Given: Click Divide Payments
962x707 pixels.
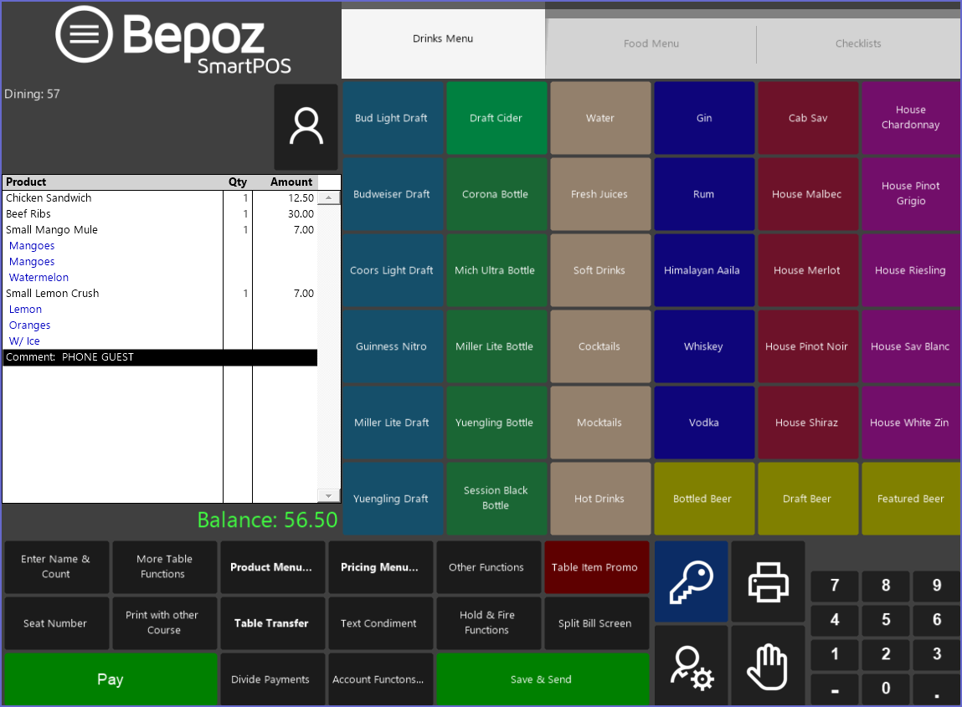Looking at the screenshot, I should click(271, 679).
